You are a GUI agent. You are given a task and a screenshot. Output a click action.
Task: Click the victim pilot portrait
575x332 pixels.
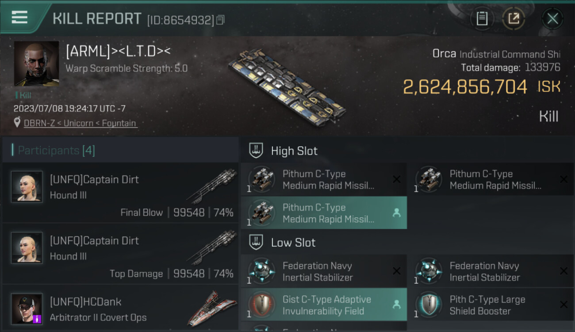[x=36, y=64]
